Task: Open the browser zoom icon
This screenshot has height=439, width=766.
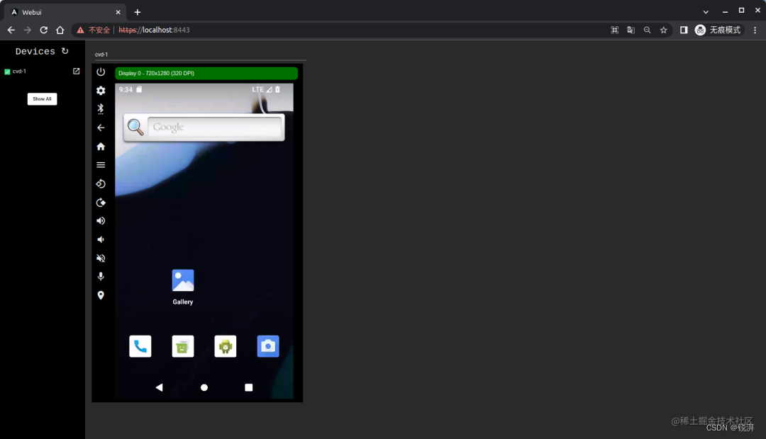Action: pyautogui.click(x=647, y=30)
